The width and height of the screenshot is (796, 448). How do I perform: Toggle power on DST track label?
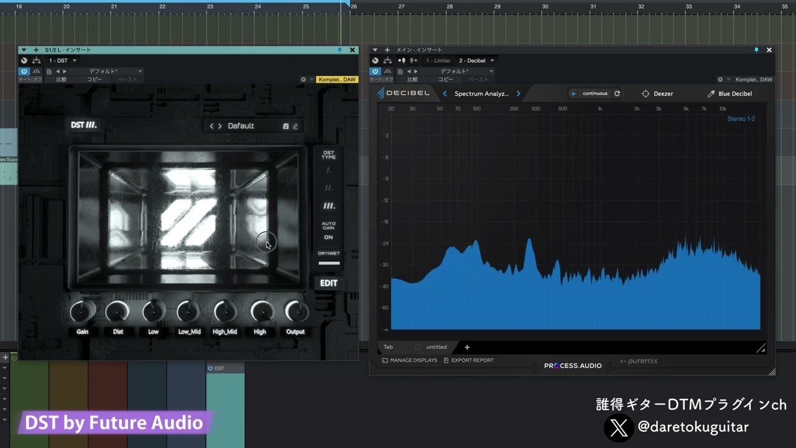tap(210, 368)
